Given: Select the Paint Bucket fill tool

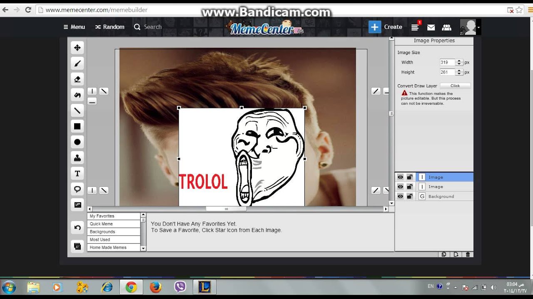Looking at the screenshot, I should (77, 95).
